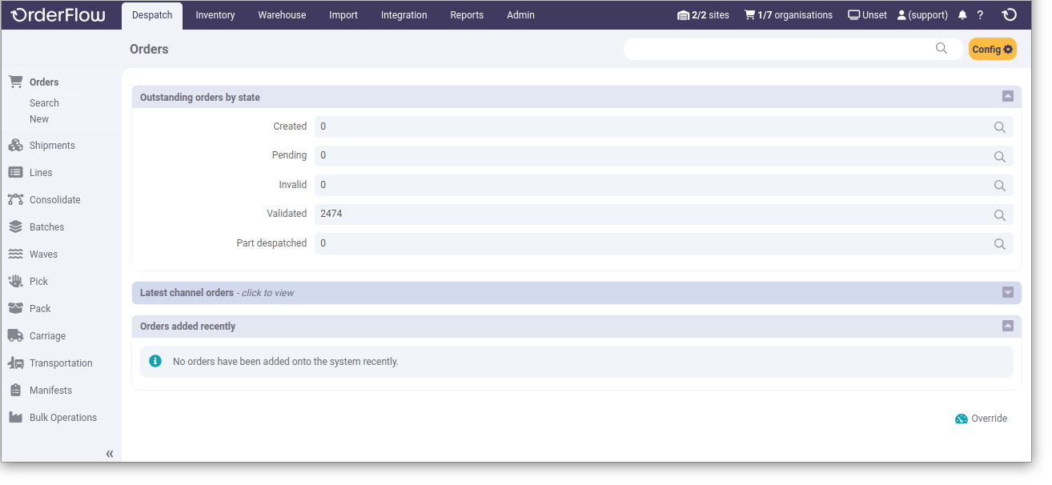Image resolution: width=1052 pixels, height=485 pixels.
Task: Select the Waves icon in the sidebar
Action: tap(16, 254)
